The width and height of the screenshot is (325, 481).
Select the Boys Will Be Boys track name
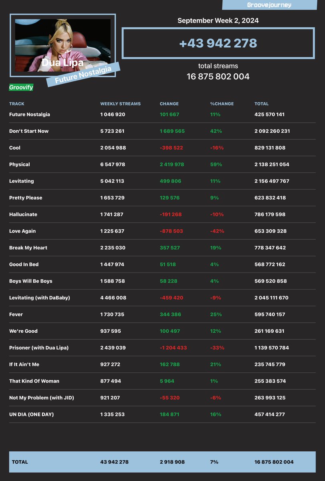pos(31,281)
